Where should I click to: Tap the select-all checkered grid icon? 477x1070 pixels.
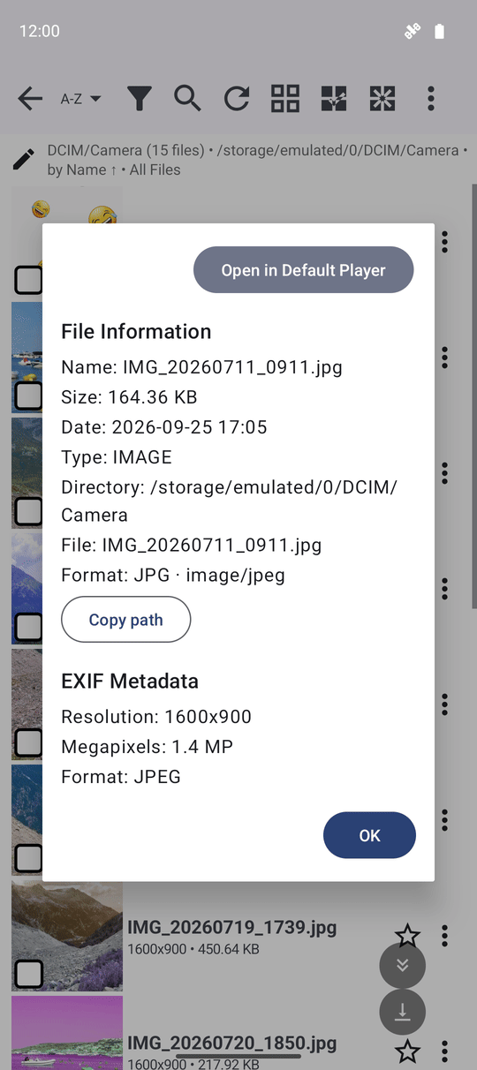333,98
